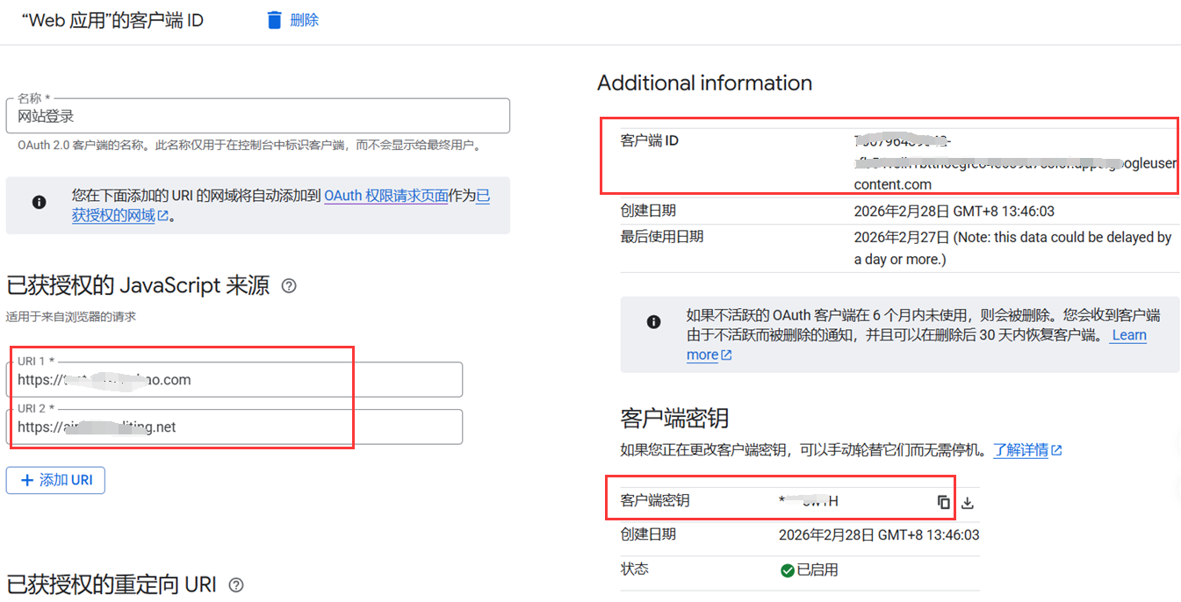This screenshot has height=602, width=1181.
Task: Open help icon beside 已获授权的重定向 URI
Action: (235, 585)
